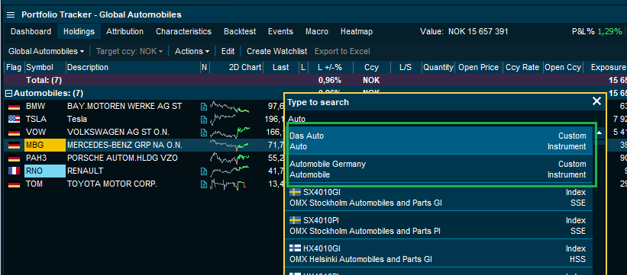The width and height of the screenshot is (627, 275).
Task: Click the scroll-up arrow in search results
Action: [600, 133]
